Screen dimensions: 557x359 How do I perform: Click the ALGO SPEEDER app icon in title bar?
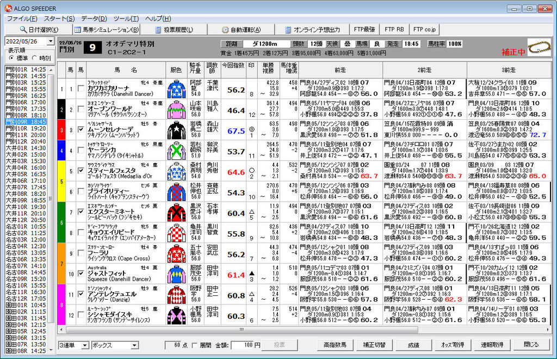pyautogui.click(x=8, y=8)
